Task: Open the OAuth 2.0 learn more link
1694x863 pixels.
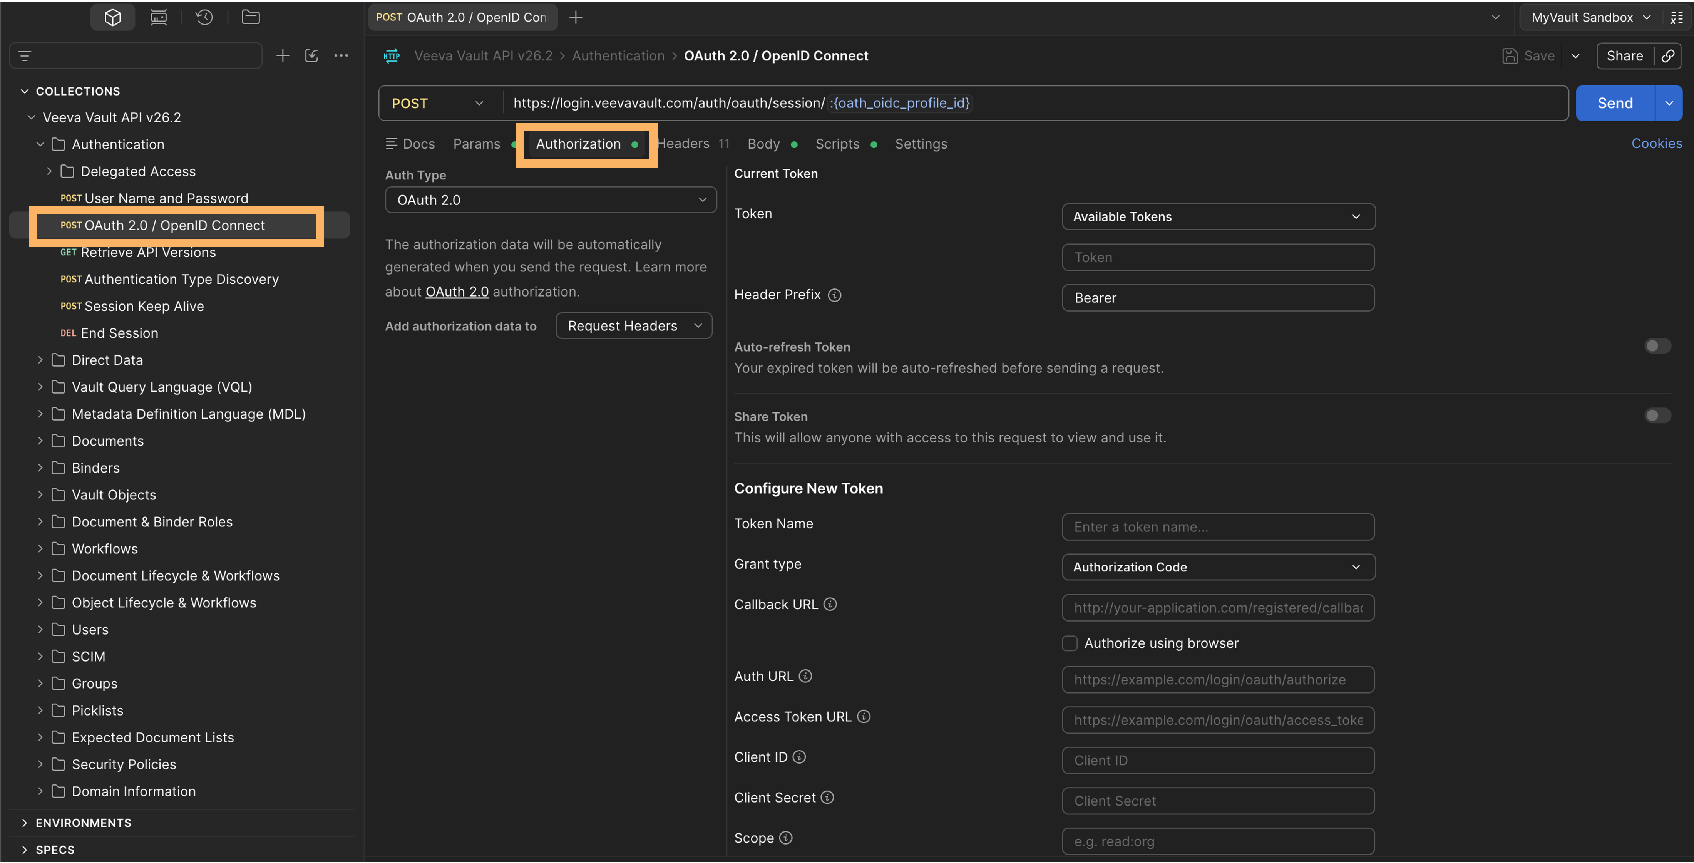Action: (x=457, y=292)
